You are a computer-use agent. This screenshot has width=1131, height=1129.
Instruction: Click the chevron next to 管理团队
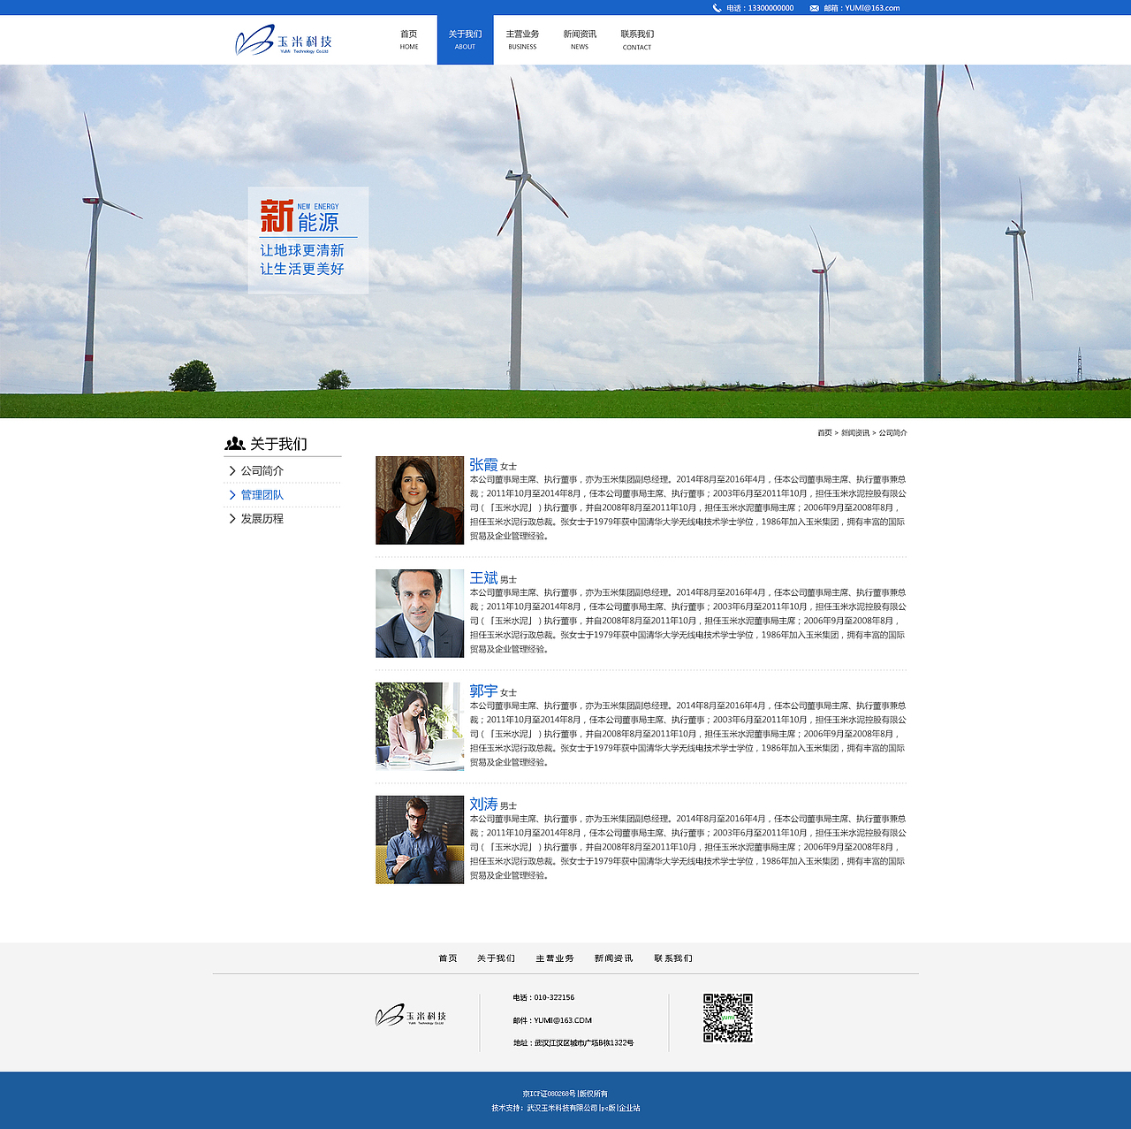232,495
